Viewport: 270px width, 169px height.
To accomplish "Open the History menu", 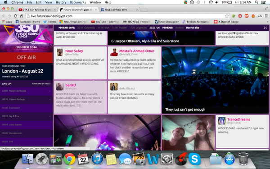I will 61,2.
